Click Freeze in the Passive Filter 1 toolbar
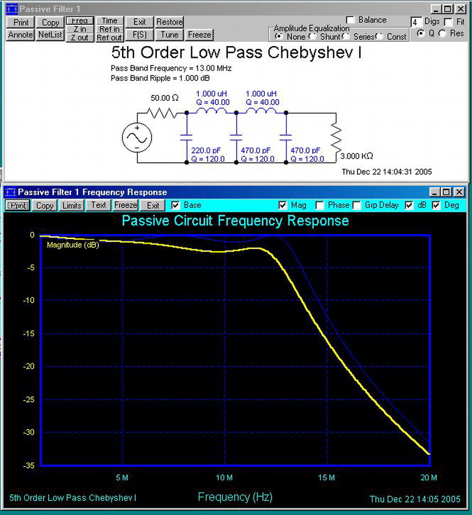 click(199, 34)
